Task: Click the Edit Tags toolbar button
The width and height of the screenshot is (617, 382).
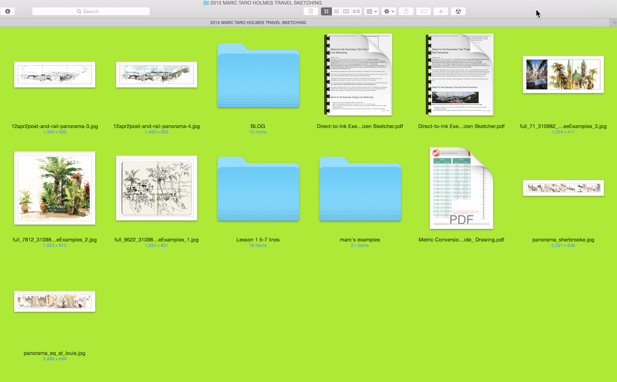Action: [424, 12]
